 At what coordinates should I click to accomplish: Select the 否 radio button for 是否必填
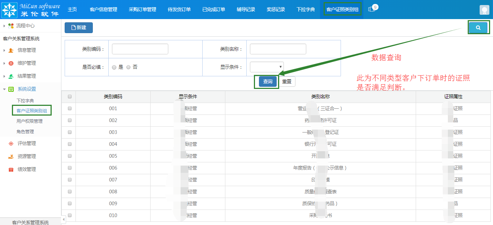click(128, 67)
